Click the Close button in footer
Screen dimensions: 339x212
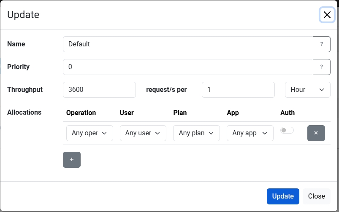pyautogui.click(x=316, y=196)
